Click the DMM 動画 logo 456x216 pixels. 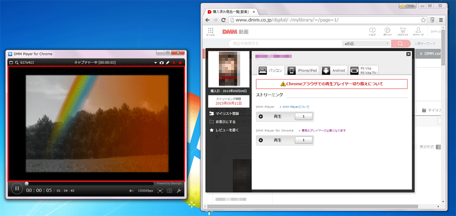(235, 32)
